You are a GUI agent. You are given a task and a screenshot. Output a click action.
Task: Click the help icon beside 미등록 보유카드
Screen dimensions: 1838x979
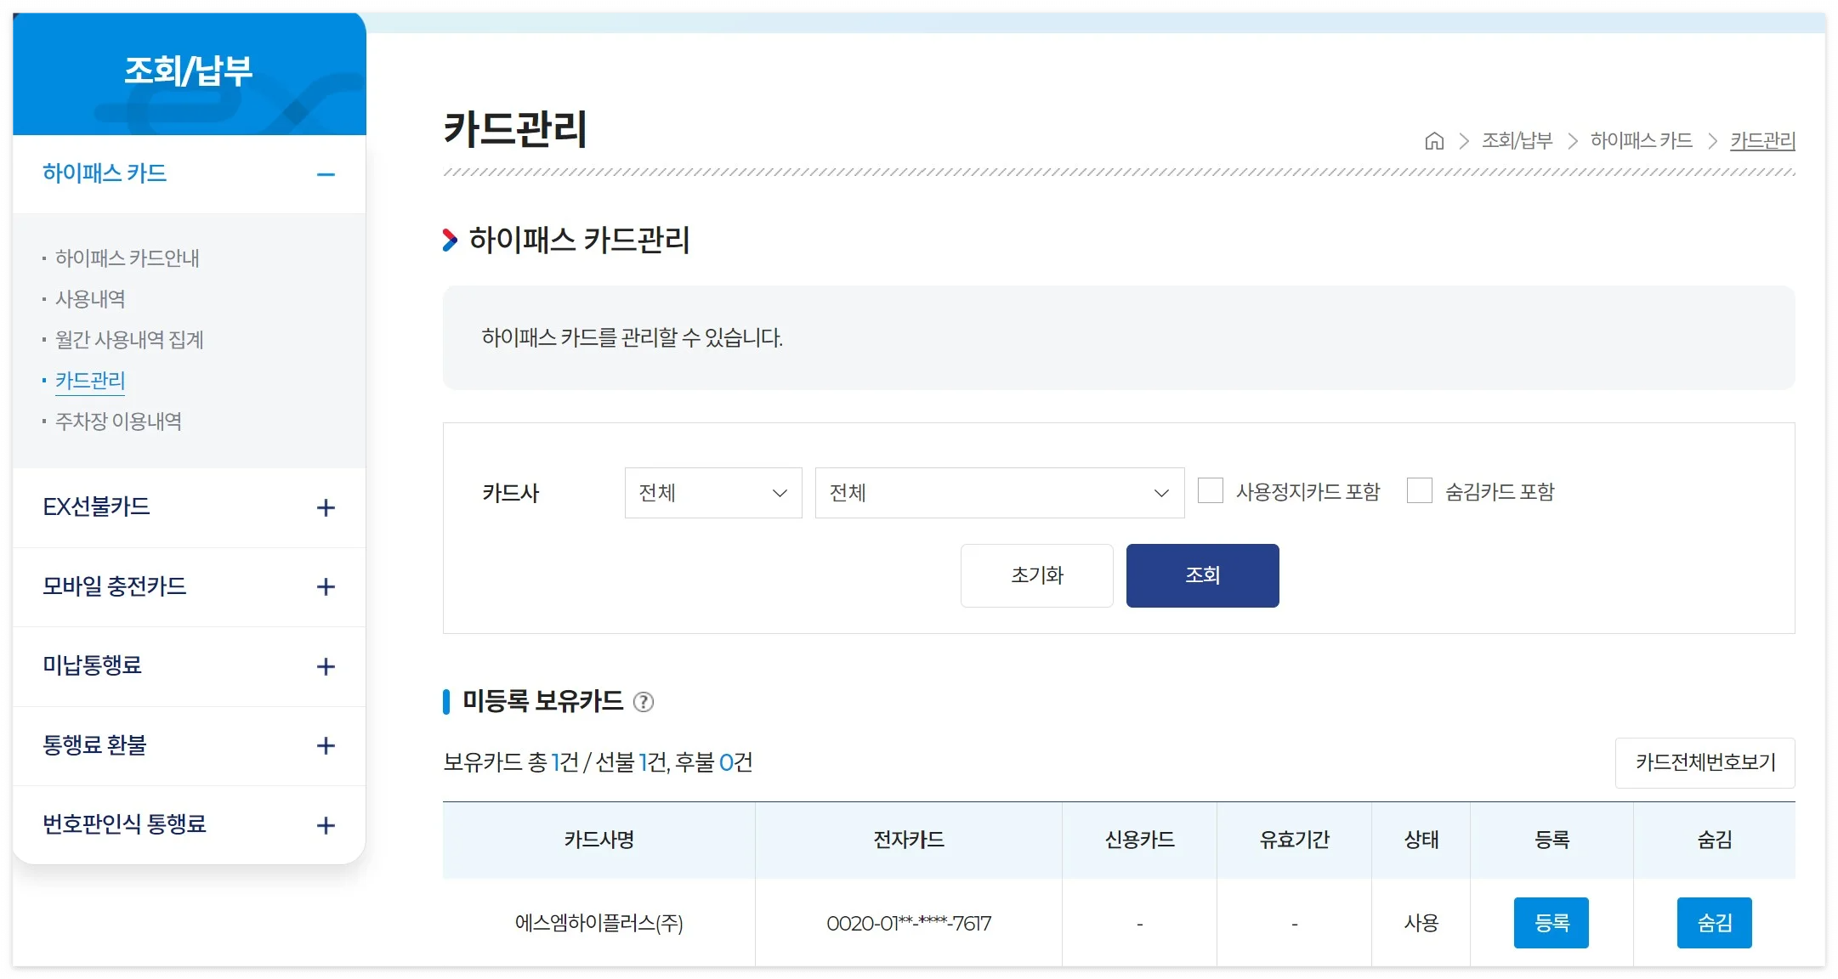(x=644, y=702)
